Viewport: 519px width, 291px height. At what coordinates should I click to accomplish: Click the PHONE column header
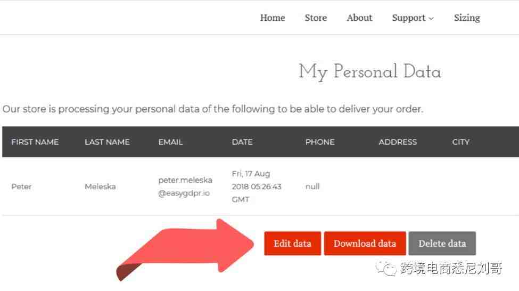click(320, 142)
